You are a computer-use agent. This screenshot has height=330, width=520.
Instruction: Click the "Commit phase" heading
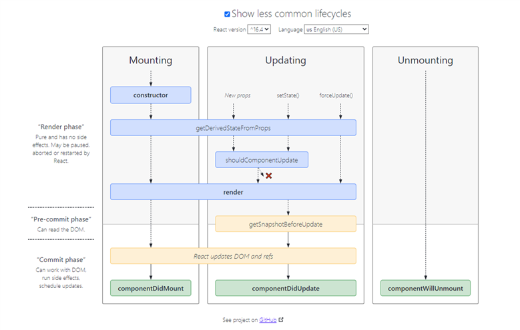click(61, 260)
